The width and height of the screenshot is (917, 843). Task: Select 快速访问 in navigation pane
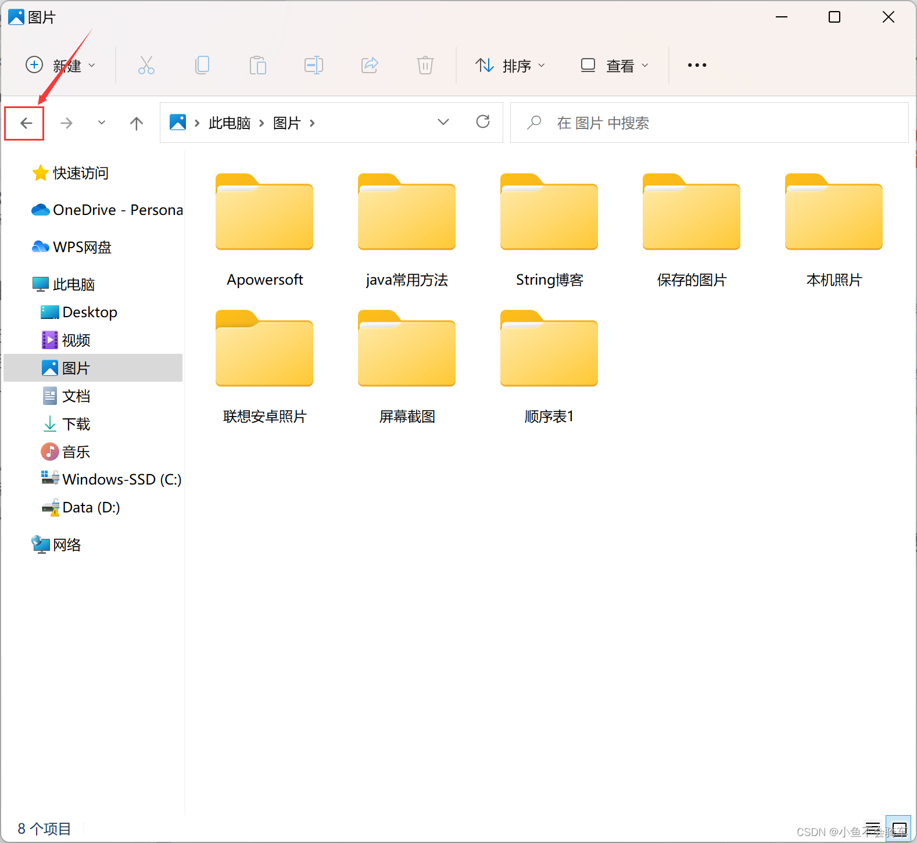pyautogui.click(x=81, y=173)
